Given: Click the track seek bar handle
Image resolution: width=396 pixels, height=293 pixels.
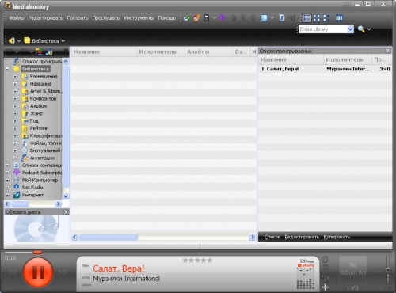Looking at the screenshot, I should (37, 253).
